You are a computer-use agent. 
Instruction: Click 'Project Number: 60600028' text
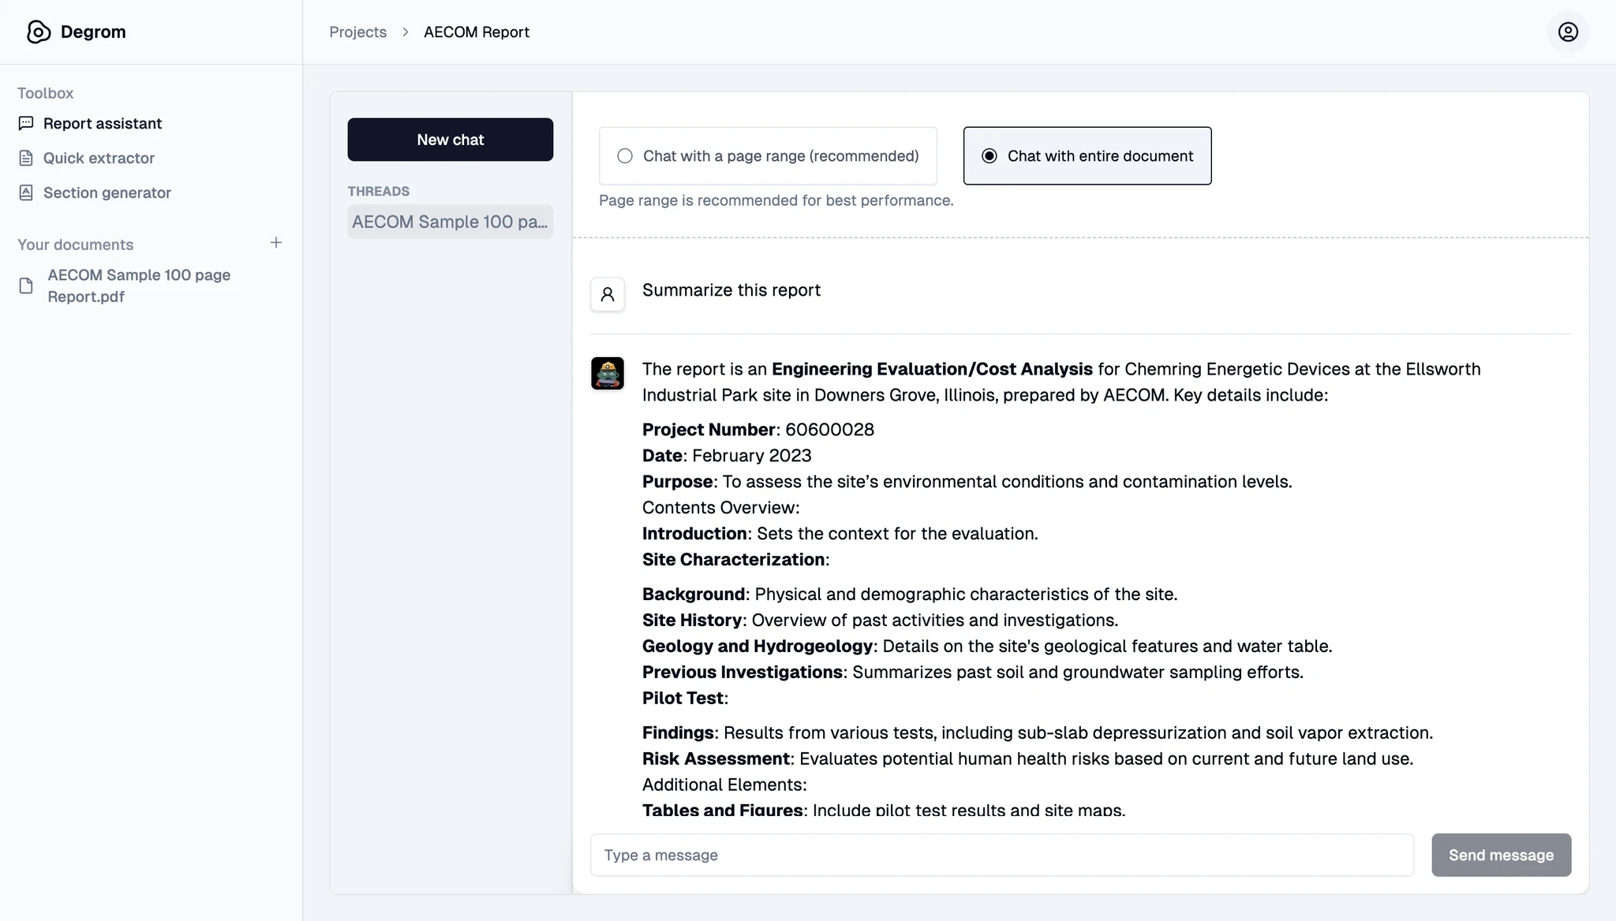(758, 430)
